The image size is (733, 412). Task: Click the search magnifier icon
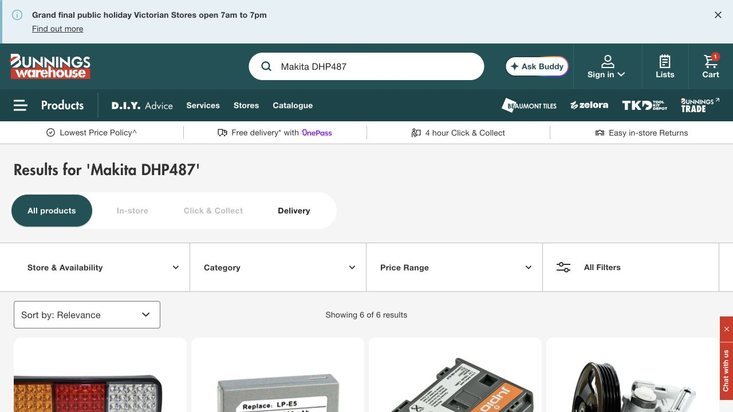266,66
